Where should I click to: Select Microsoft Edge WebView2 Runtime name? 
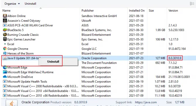point(30,72)
